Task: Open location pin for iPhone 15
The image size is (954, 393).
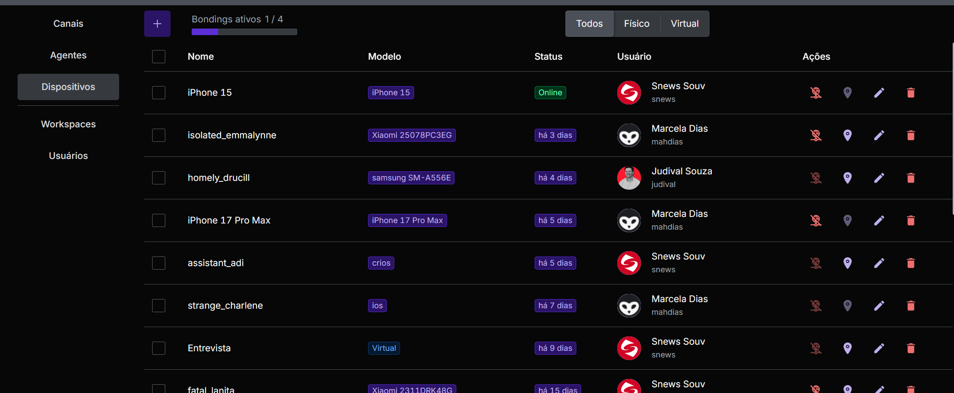Action: [x=848, y=93]
